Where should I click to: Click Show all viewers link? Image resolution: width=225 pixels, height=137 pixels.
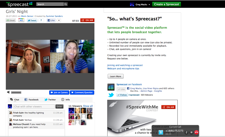tap(88, 106)
